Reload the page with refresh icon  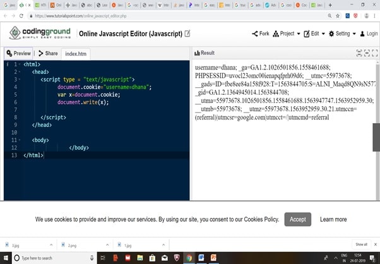(21, 16)
